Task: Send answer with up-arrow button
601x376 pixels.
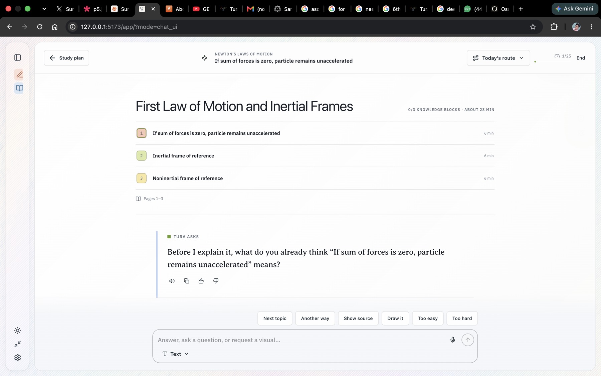Action: point(468,340)
